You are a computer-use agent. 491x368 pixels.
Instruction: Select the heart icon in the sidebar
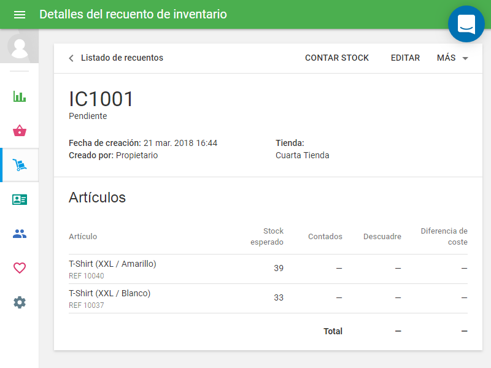tap(19, 268)
